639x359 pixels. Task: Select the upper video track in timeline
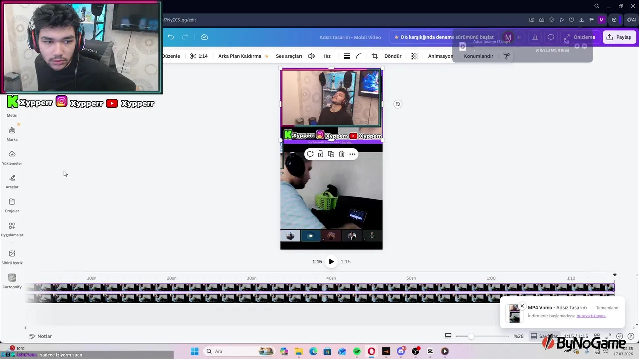(x=319, y=287)
